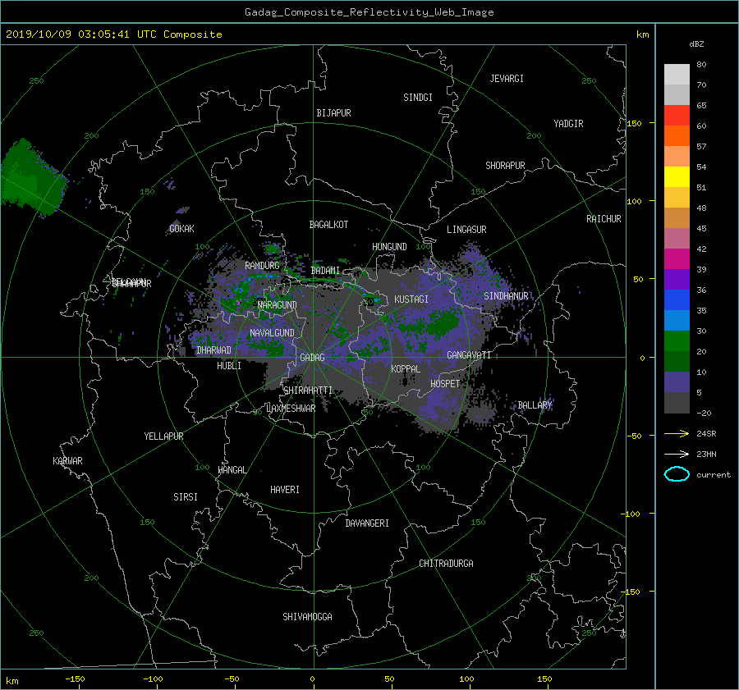Image resolution: width=739 pixels, height=690 pixels.
Task: Click the CHITRADURGA city label
Action: 446,564
